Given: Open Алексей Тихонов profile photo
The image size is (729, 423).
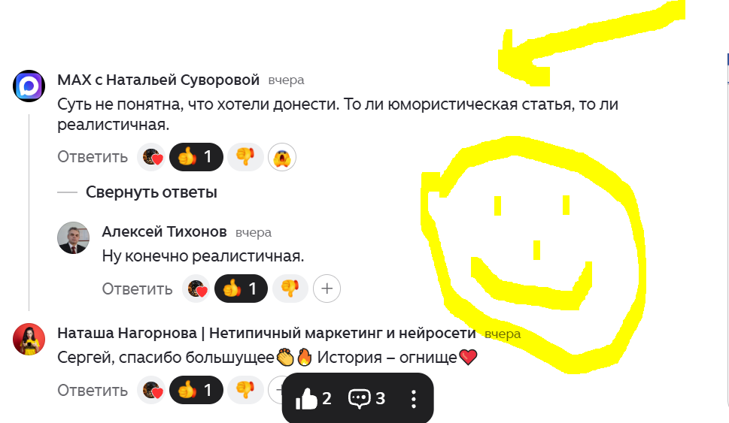Looking at the screenshot, I should pos(73,237).
